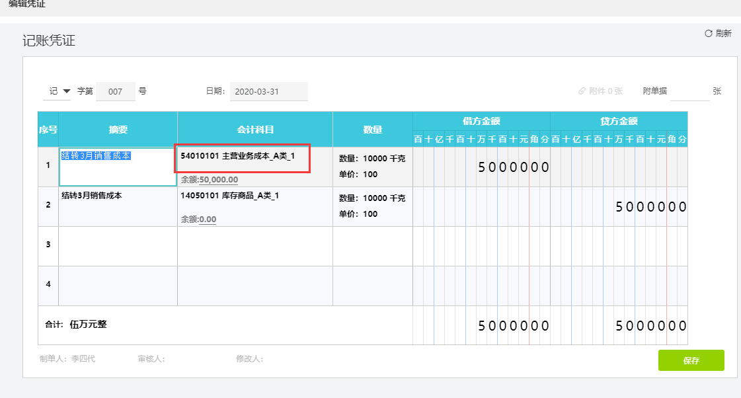Click row 2 unit price 单价:100
The height and width of the screenshot is (398, 741).
(x=358, y=214)
